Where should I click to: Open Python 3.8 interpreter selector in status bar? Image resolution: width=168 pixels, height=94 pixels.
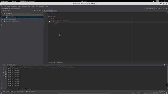click(156, 93)
